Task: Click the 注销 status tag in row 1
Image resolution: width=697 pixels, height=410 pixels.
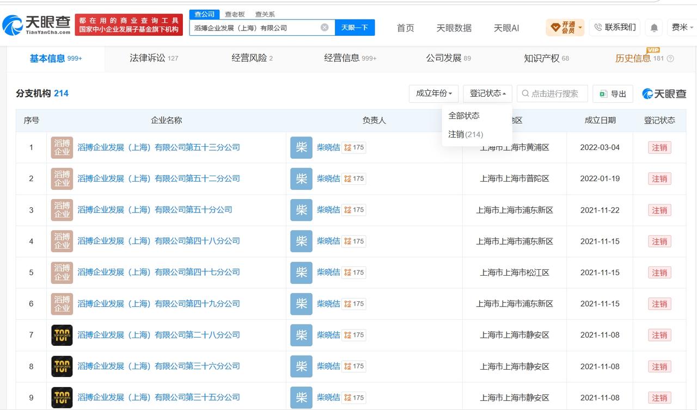Action: tap(659, 147)
